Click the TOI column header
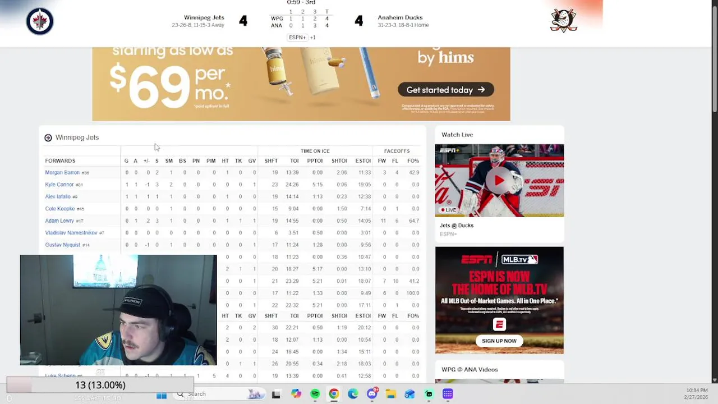Screen dimensions: 718x404 (x=294, y=161)
